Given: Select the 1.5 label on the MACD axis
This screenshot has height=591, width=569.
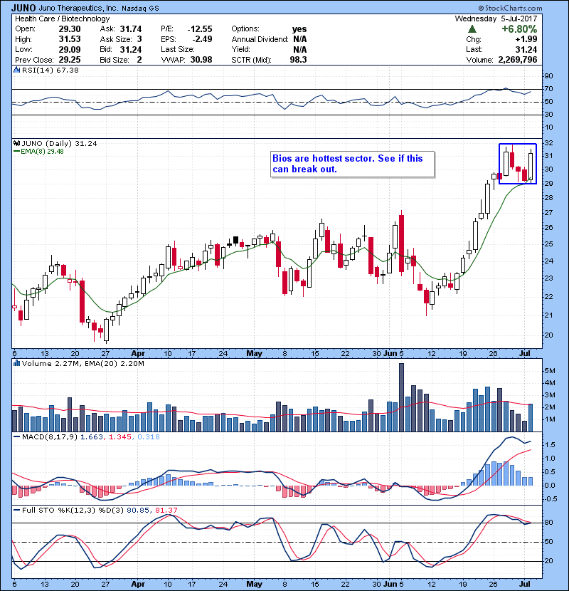Looking at the screenshot, I should (551, 445).
